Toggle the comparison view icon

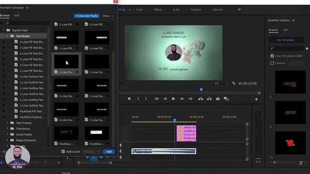226,99
